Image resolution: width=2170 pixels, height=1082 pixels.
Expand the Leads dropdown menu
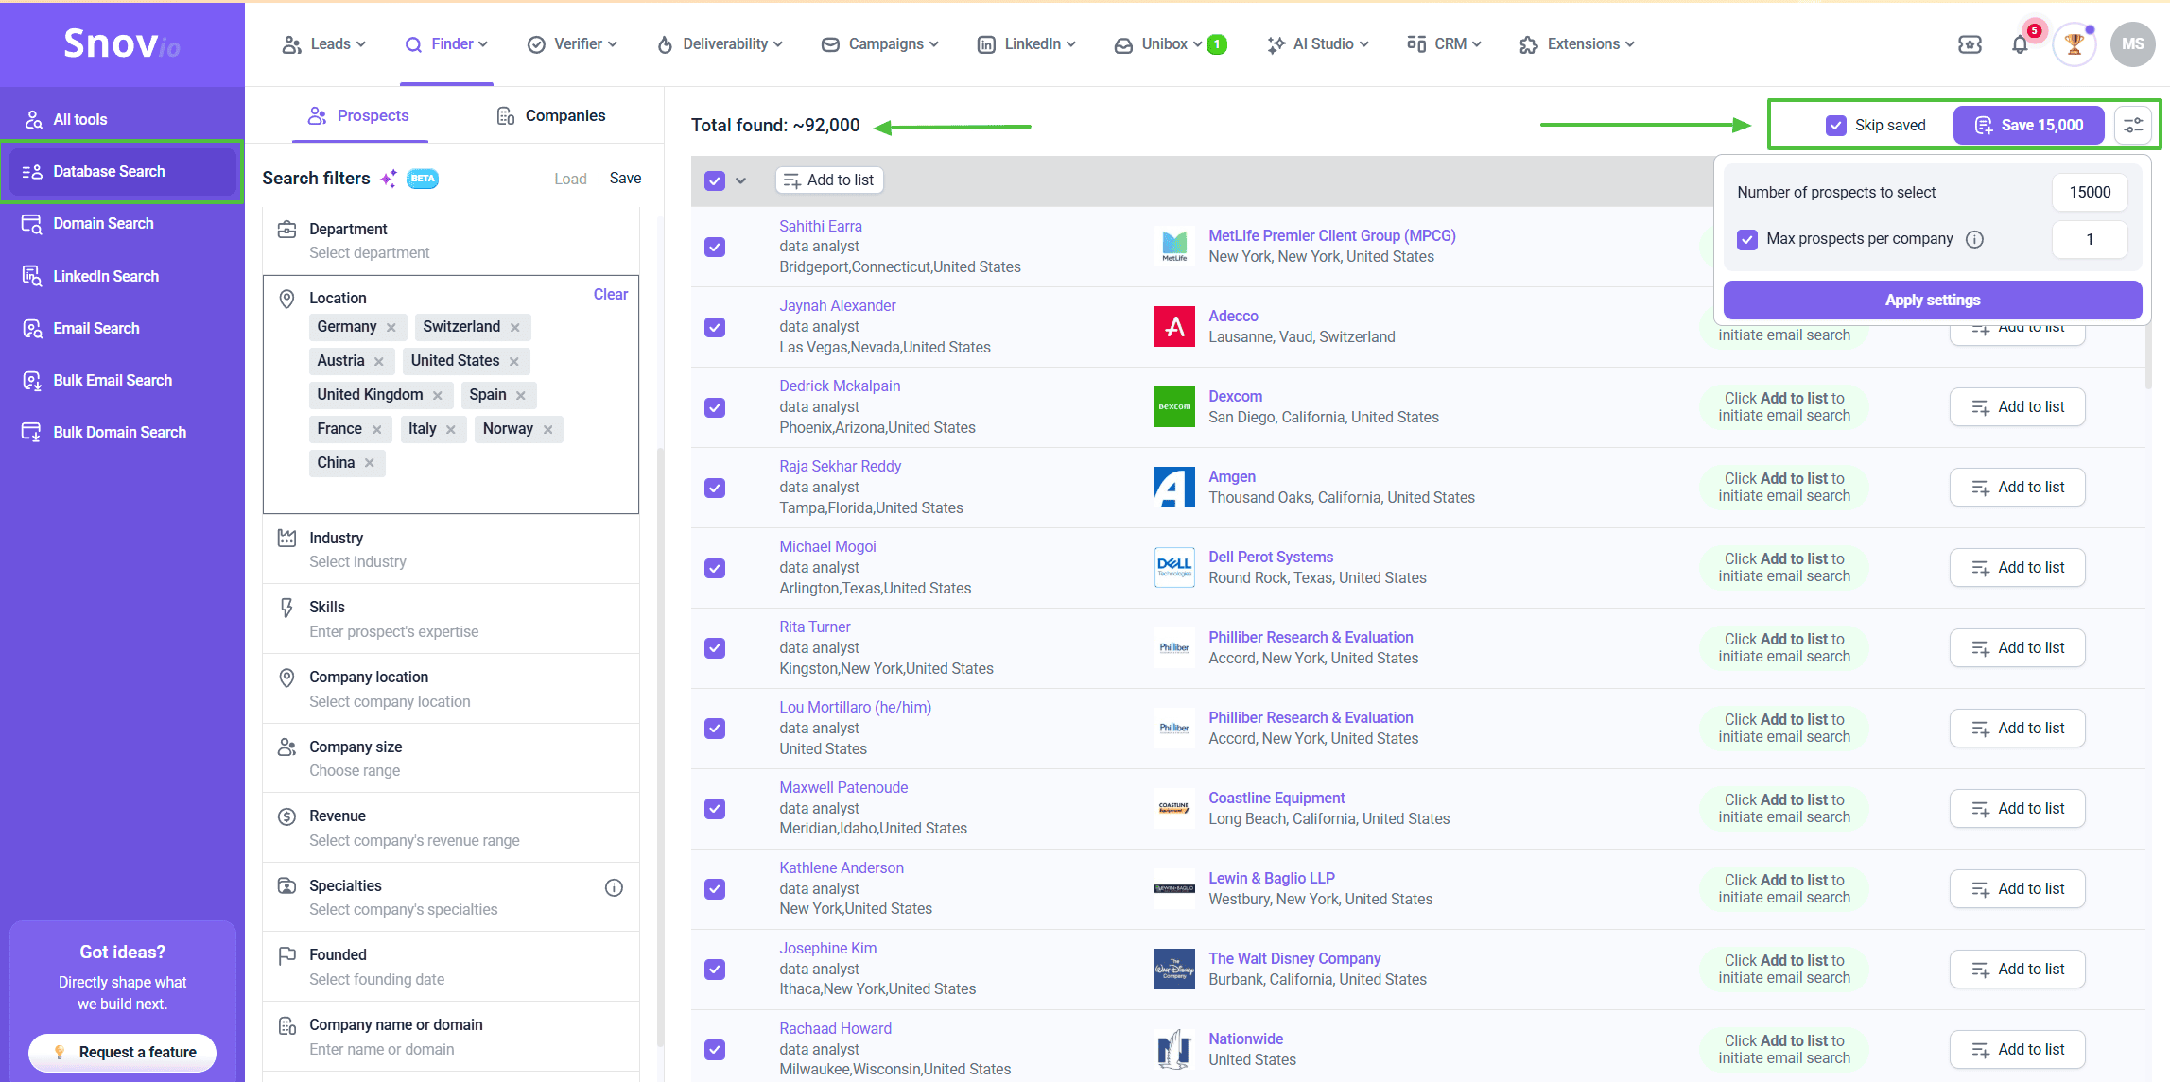[324, 44]
